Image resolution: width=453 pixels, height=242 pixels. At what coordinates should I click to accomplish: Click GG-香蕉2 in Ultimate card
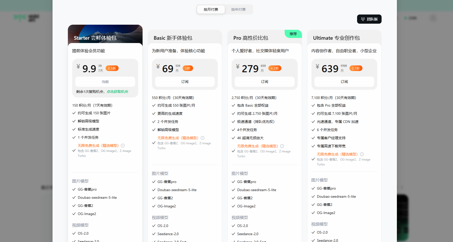(x=325, y=205)
